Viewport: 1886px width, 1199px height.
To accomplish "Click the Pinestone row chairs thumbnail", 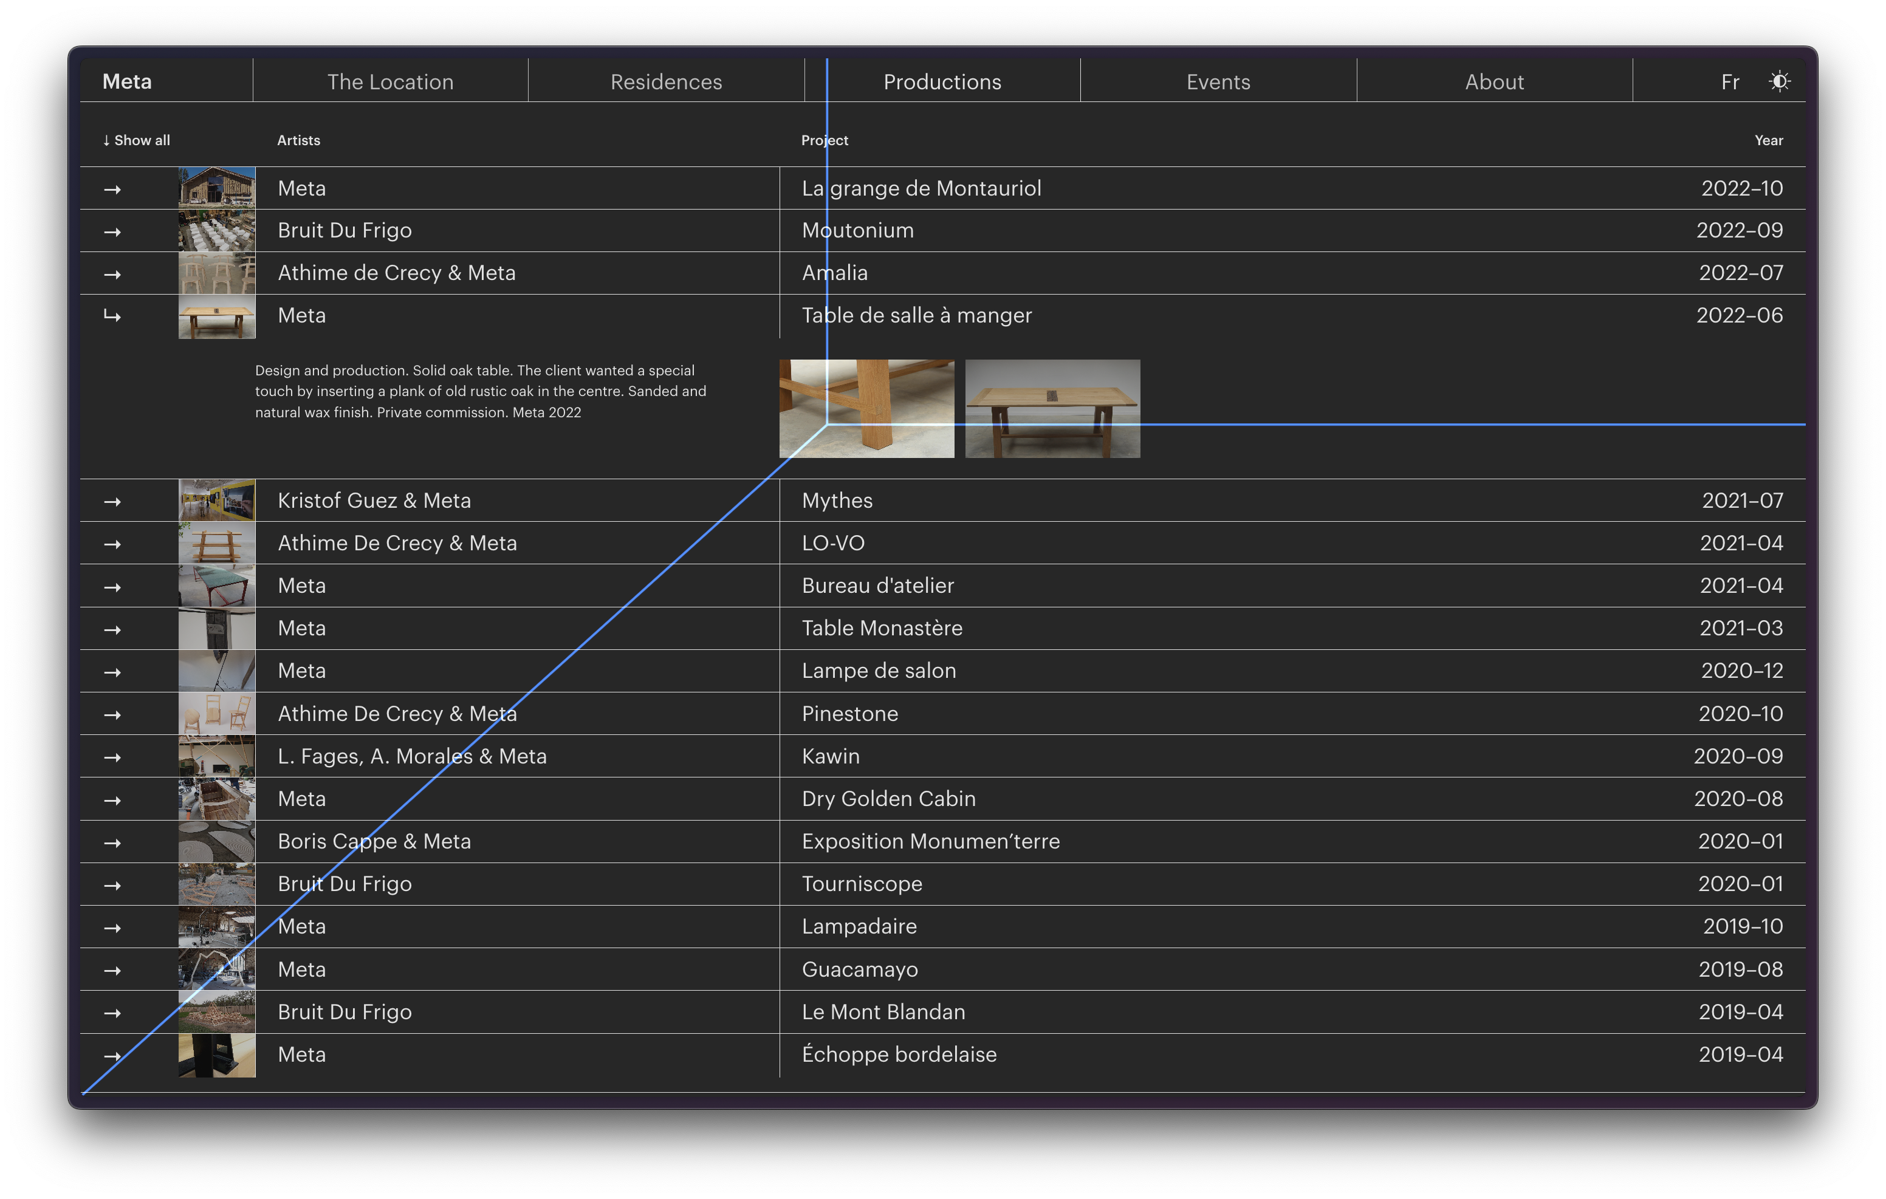I will pyautogui.click(x=217, y=714).
